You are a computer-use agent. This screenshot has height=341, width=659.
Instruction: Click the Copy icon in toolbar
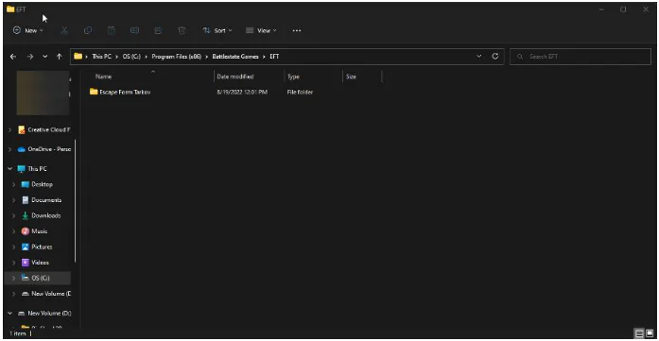pos(88,30)
